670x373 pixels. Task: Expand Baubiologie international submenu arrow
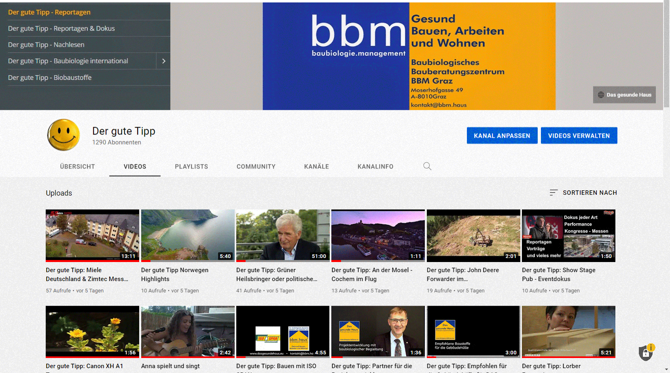click(x=163, y=61)
